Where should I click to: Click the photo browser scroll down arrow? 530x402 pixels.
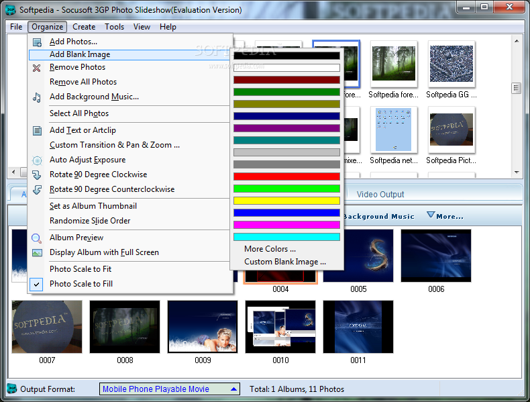coord(517,172)
